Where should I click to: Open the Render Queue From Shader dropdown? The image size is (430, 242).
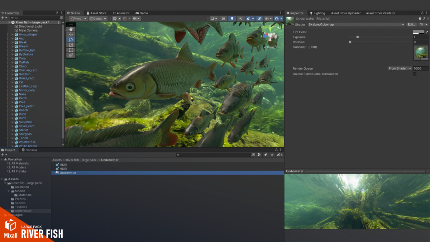[400, 68]
